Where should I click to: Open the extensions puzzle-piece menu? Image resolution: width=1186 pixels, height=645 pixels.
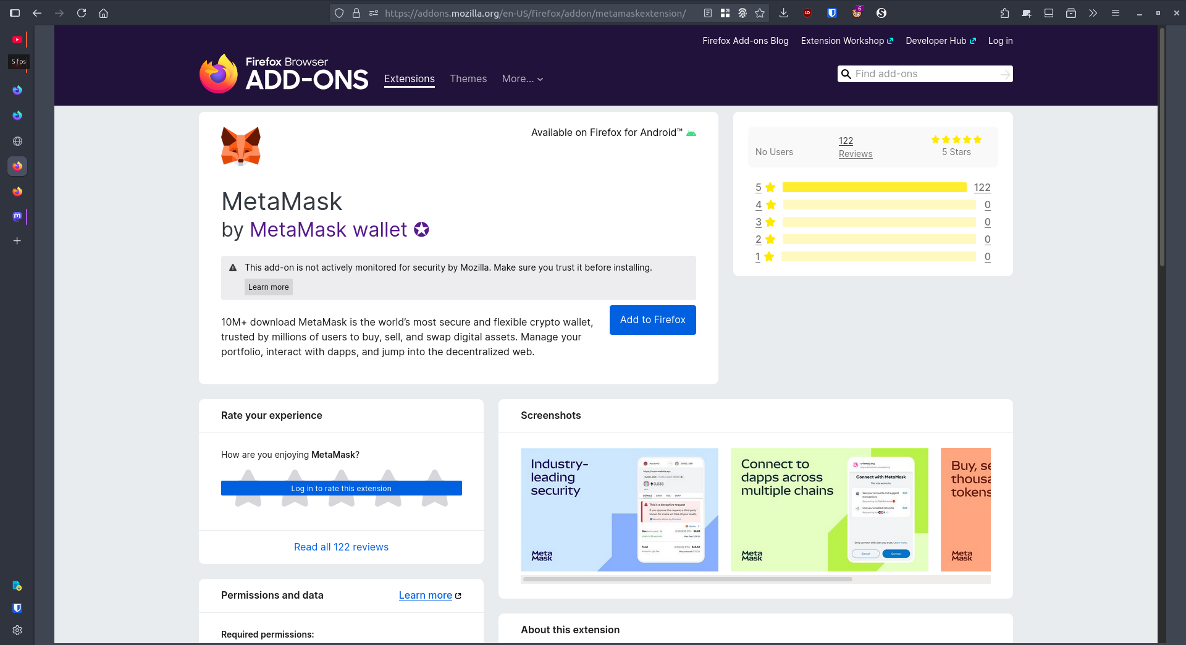click(x=1004, y=13)
